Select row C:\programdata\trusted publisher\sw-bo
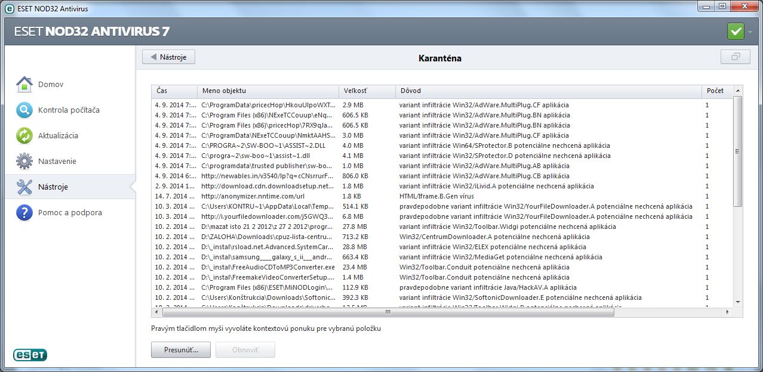The image size is (763, 372). pos(442,166)
